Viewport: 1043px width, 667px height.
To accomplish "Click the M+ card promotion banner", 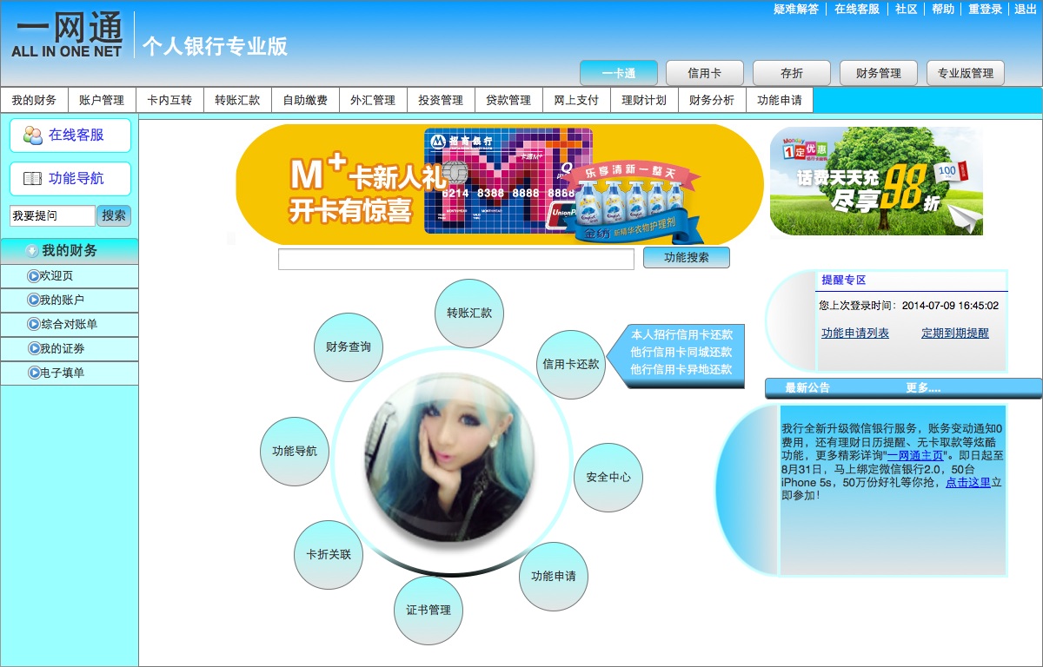I will pos(500,185).
